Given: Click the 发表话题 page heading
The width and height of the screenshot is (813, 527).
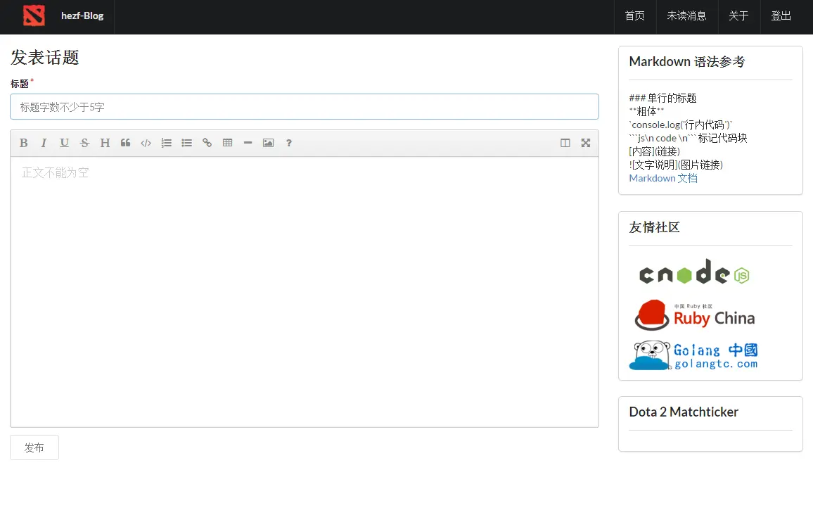Looking at the screenshot, I should tap(44, 57).
